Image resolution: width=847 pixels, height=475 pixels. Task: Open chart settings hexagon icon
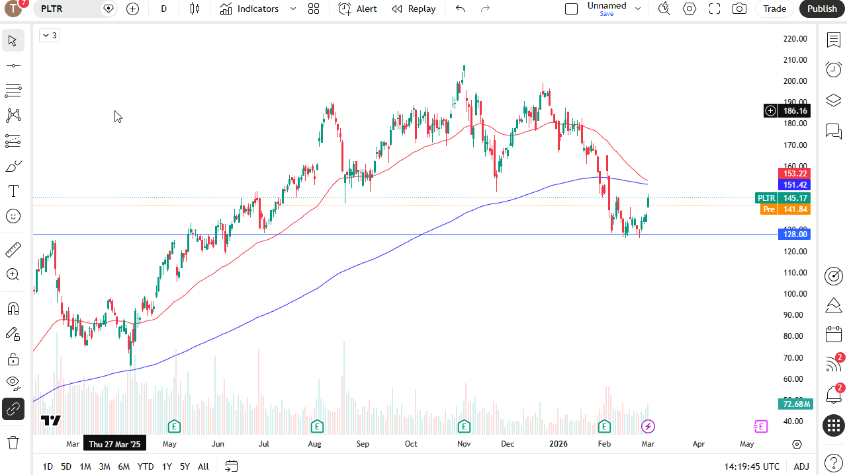pos(690,9)
